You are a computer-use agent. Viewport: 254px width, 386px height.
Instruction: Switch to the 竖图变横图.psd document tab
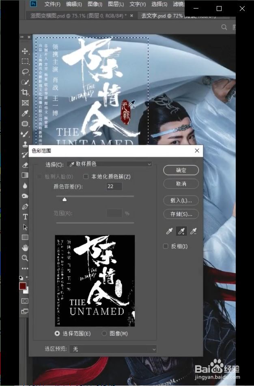[79, 16]
